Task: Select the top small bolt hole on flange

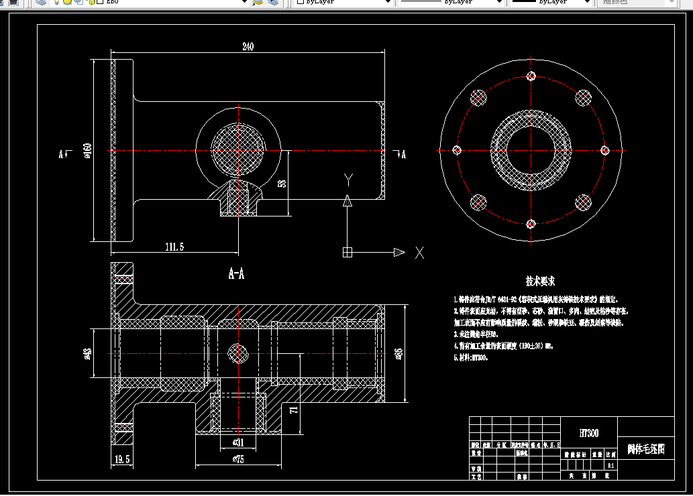Action: [x=531, y=76]
